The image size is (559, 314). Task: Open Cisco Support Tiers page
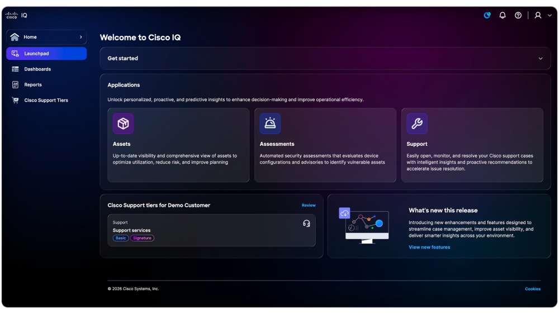click(x=46, y=100)
